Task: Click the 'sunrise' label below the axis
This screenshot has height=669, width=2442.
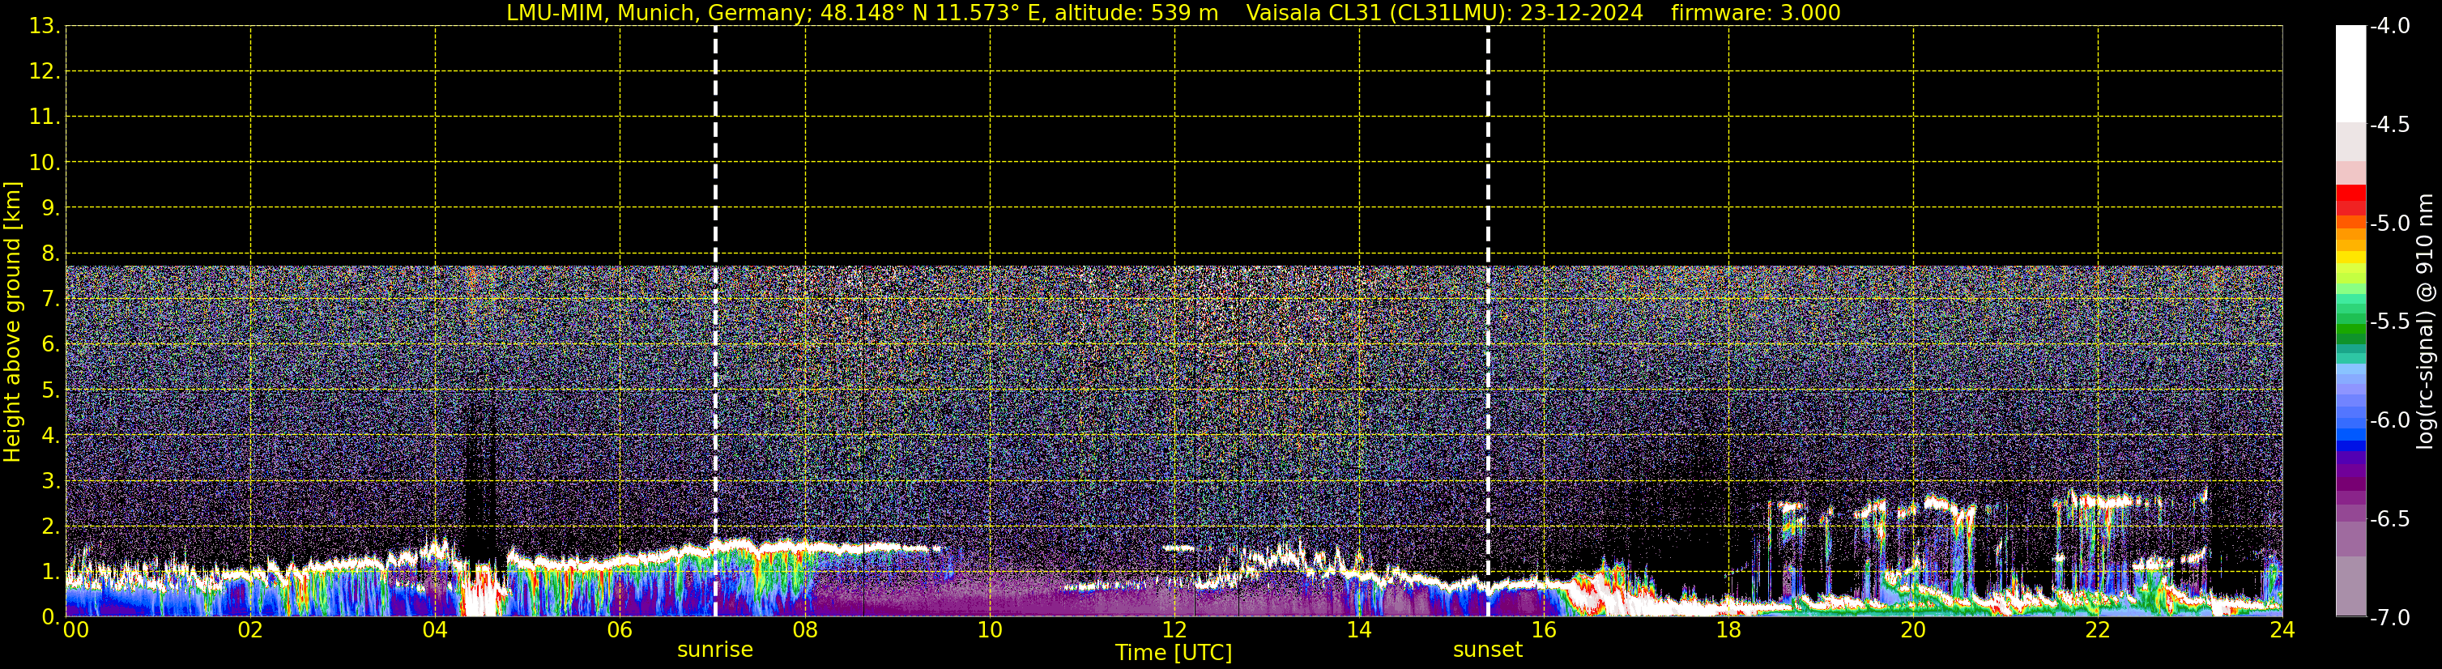Action: (x=714, y=650)
